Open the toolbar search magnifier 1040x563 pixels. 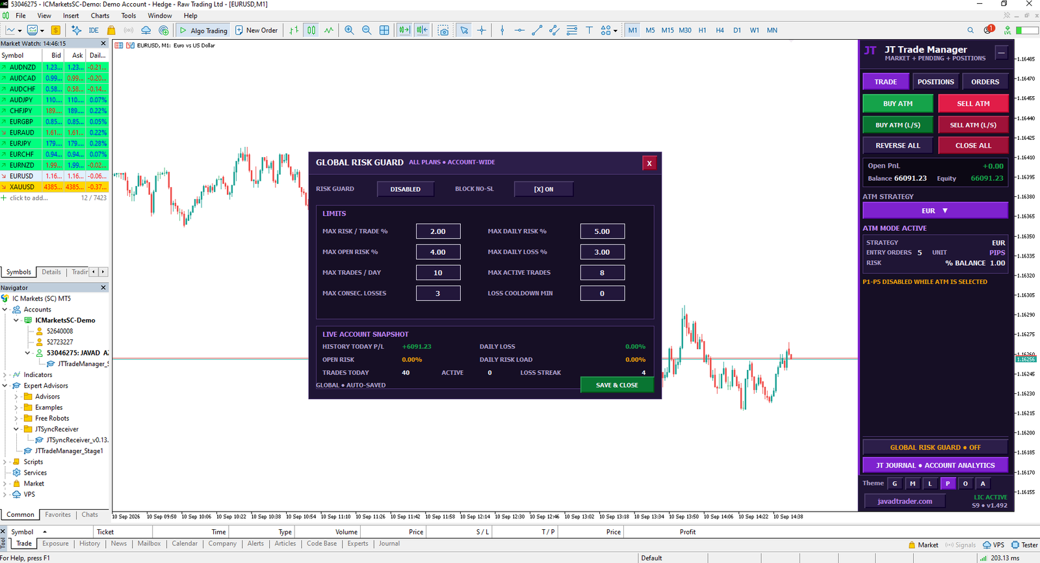[970, 30]
